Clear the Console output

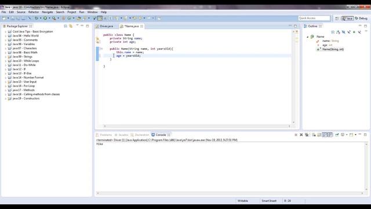point(314,135)
